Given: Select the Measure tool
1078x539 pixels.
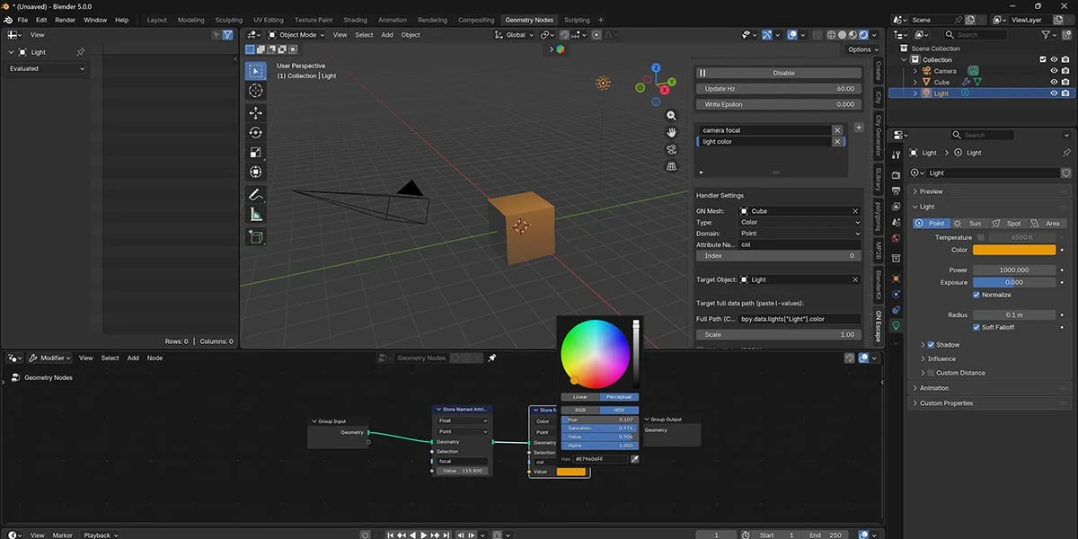Looking at the screenshot, I should pos(256,215).
